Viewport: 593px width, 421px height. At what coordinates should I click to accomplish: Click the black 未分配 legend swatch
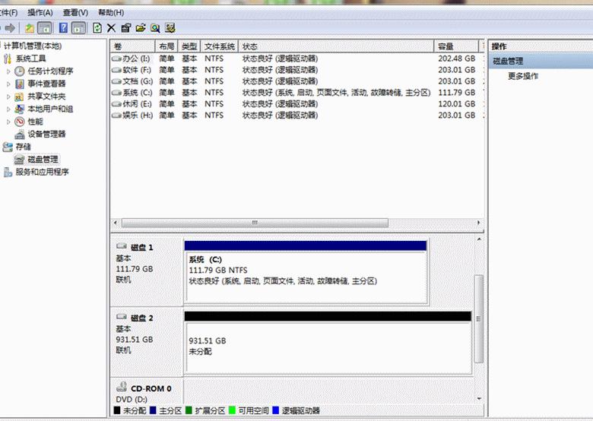point(117,410)
